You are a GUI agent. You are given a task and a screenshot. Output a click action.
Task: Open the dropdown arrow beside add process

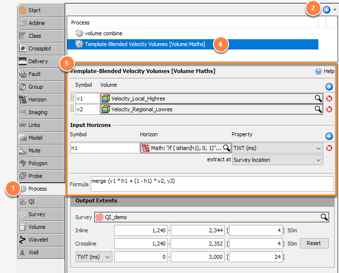335,10
